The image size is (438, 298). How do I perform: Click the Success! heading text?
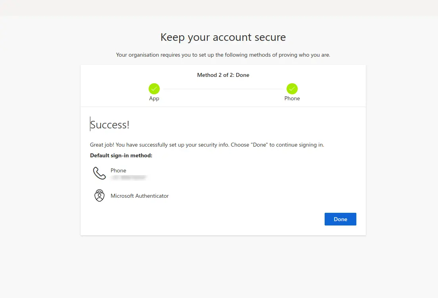pyautogui.click(x=110, y=124)
